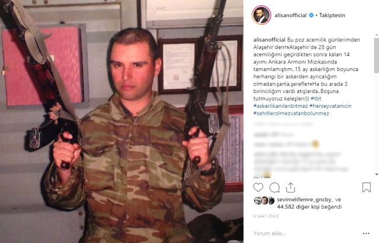
Task: Open more options three-dot menu
Action: tap(366, 234)
